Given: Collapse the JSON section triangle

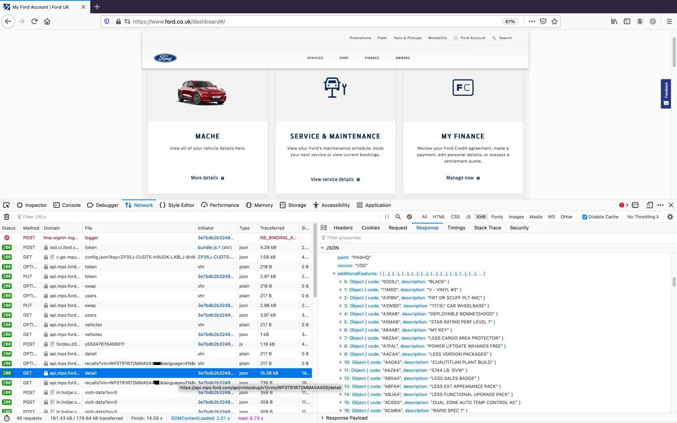Looking at the screenshot, I should tap(322, 248).
